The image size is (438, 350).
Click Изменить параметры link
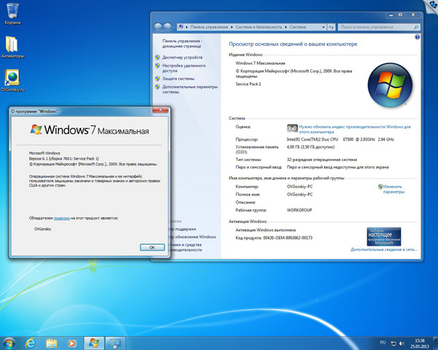point(393,190)
